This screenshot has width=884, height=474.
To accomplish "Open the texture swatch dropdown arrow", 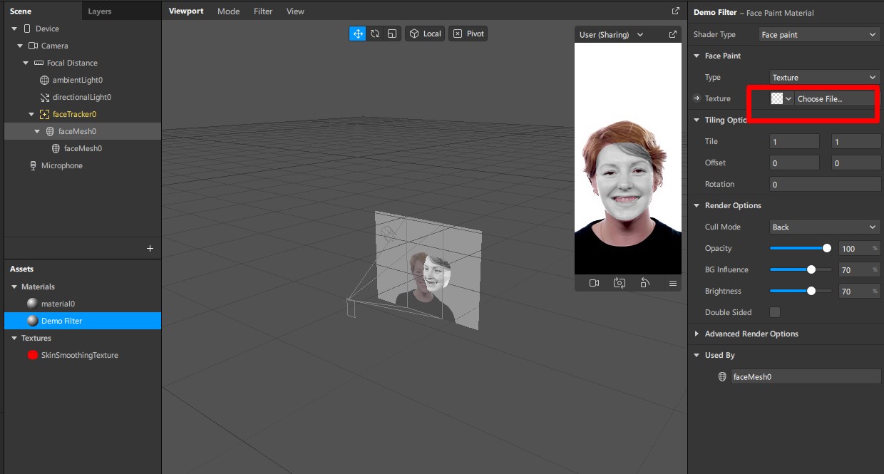I will [x=788, y=98].
